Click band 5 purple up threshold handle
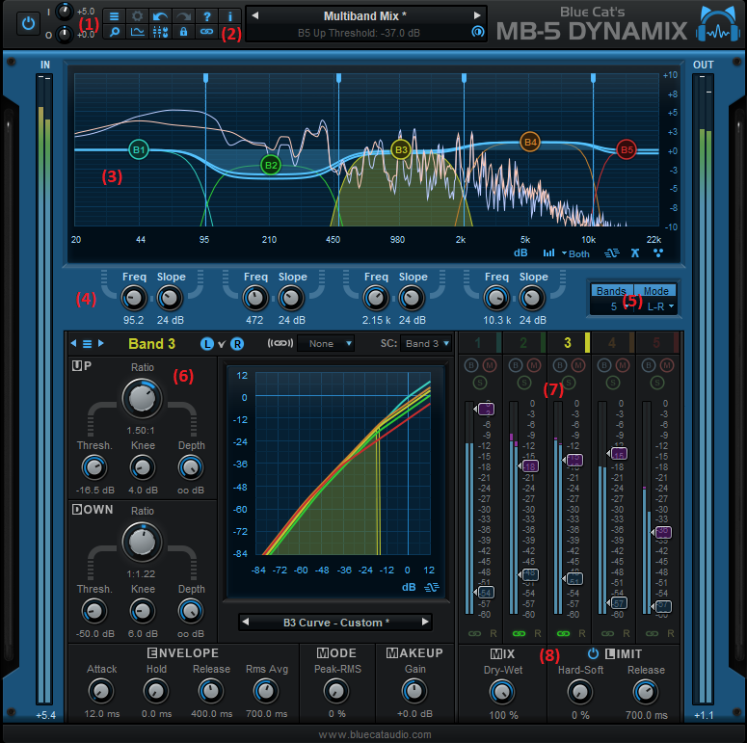Viewport: 747px width, 743px height. click(661, 532)
